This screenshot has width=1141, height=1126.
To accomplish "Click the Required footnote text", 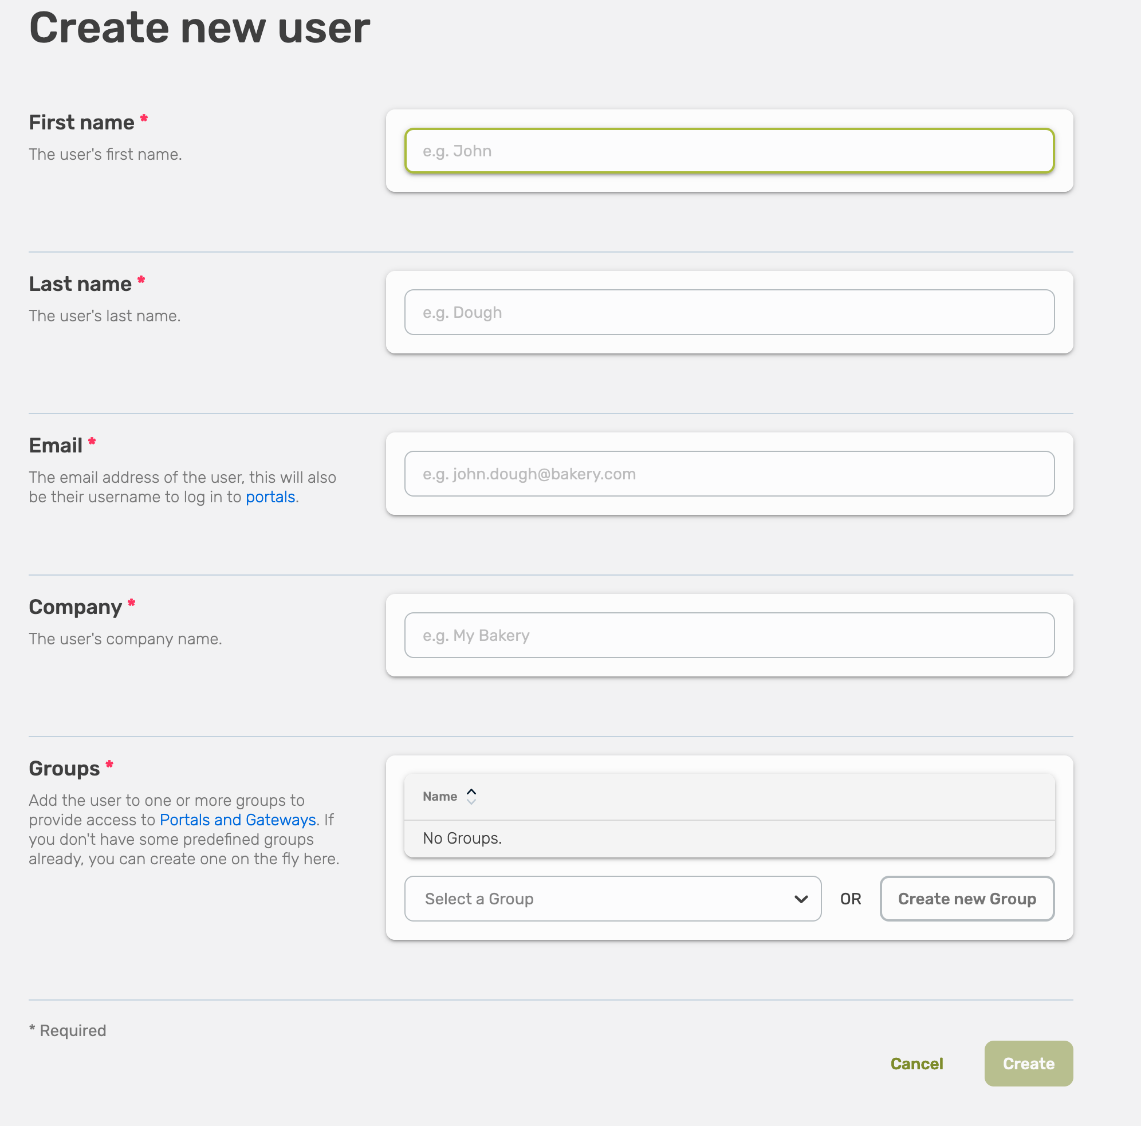I will (x=68, y=1030).
